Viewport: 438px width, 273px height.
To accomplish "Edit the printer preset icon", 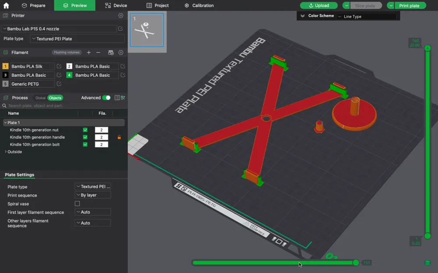I will [x=120, y=29].
